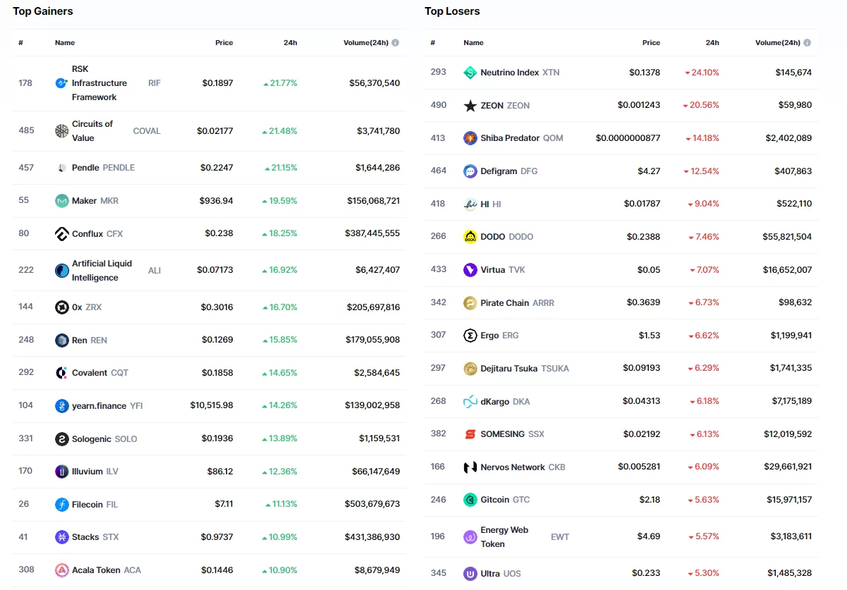Image resolution: width=847 pixels, height=590 pixels.
Task: Click the Maker MKR coin logo
Action: tap(62, 201)
